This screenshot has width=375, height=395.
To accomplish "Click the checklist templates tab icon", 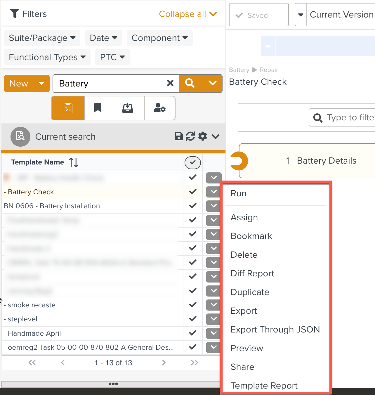I will (68, 108).
